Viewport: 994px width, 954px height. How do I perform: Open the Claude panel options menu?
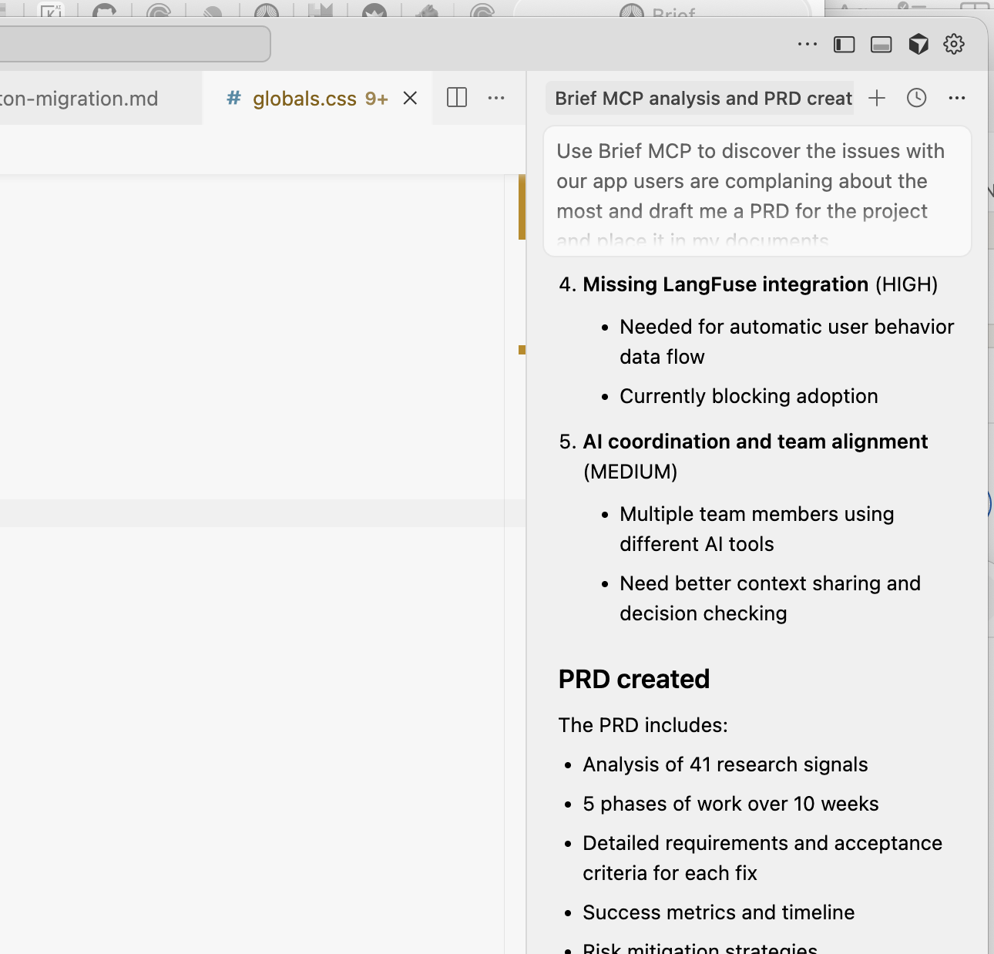(957, 98)
